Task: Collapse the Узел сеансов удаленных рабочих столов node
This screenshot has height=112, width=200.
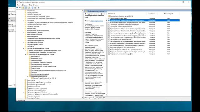Action: (26, 54)
